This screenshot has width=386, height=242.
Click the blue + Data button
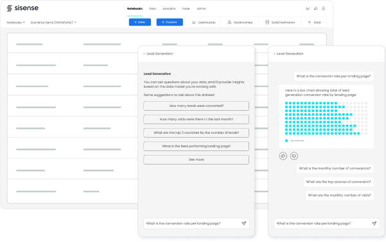[x=140, y=22]
